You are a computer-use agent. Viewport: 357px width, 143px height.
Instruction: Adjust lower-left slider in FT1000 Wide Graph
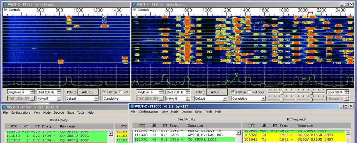coord(282,99)
